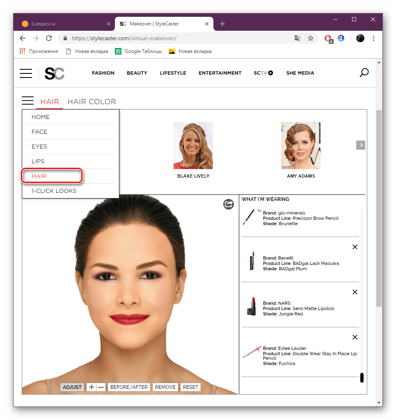Click the page scrollbar down arrow
Screen dimensions: 396x420
coord(379,403)
